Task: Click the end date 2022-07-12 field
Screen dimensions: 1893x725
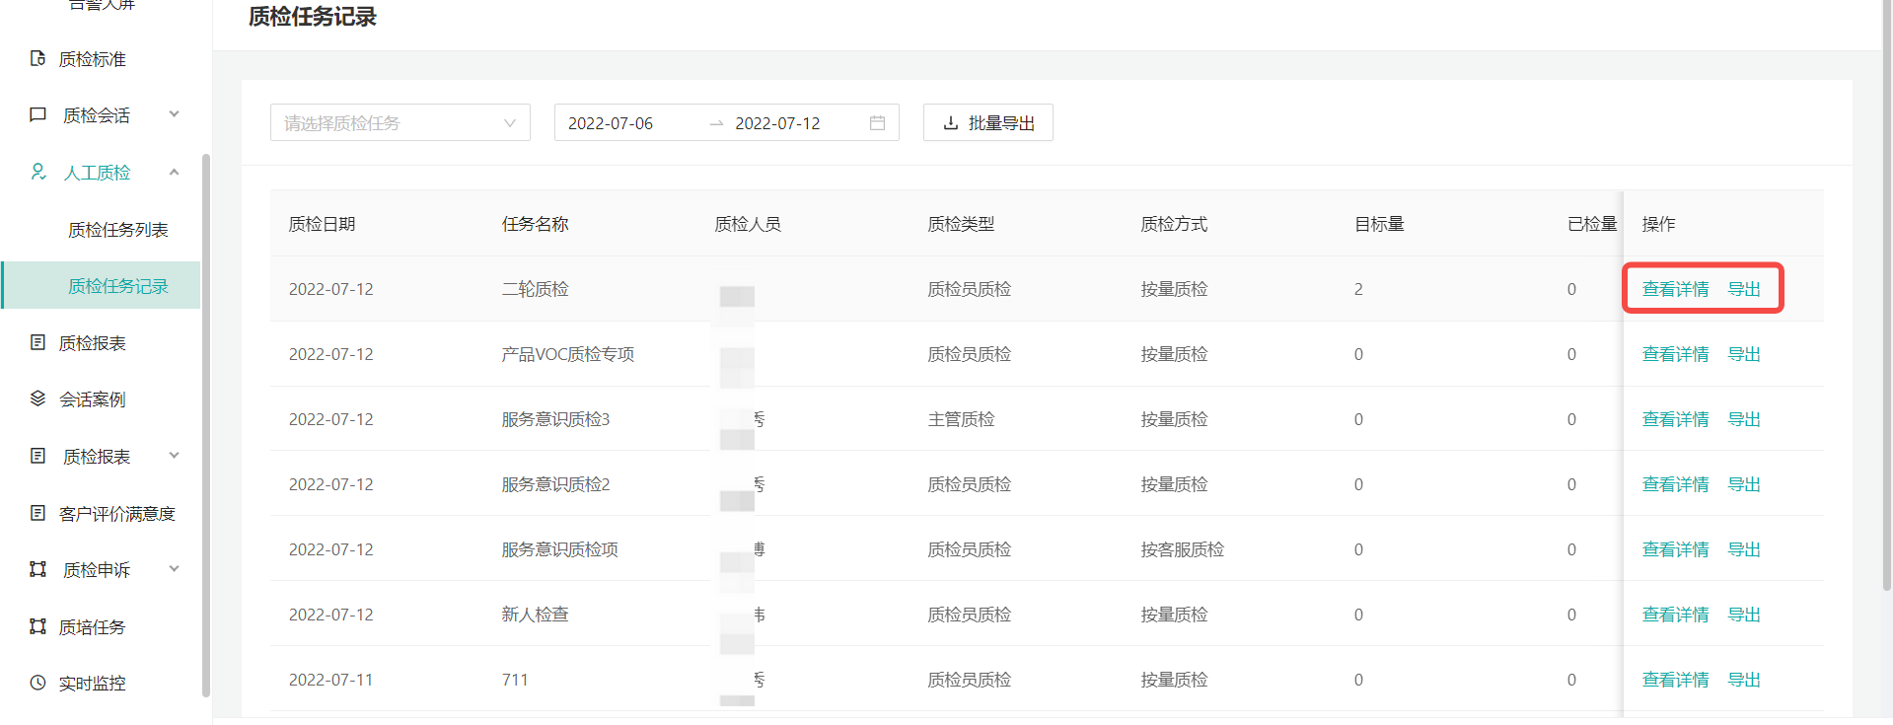Action: [777, 123]
